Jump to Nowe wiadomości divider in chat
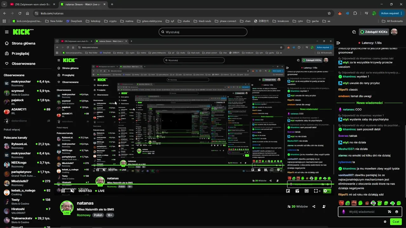 [369, 103]
